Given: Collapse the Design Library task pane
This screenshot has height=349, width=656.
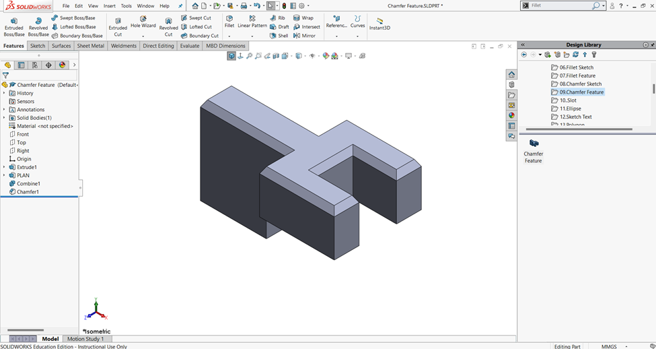Looking at the screenshot, I should pyautogui.click(x=523, y=45).
